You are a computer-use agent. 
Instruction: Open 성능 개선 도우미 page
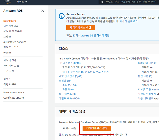pos(13,31)
